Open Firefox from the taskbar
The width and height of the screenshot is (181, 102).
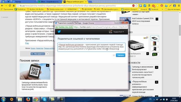[28, 99]
